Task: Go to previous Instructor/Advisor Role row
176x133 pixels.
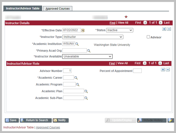Action: (x=145, y=63)
